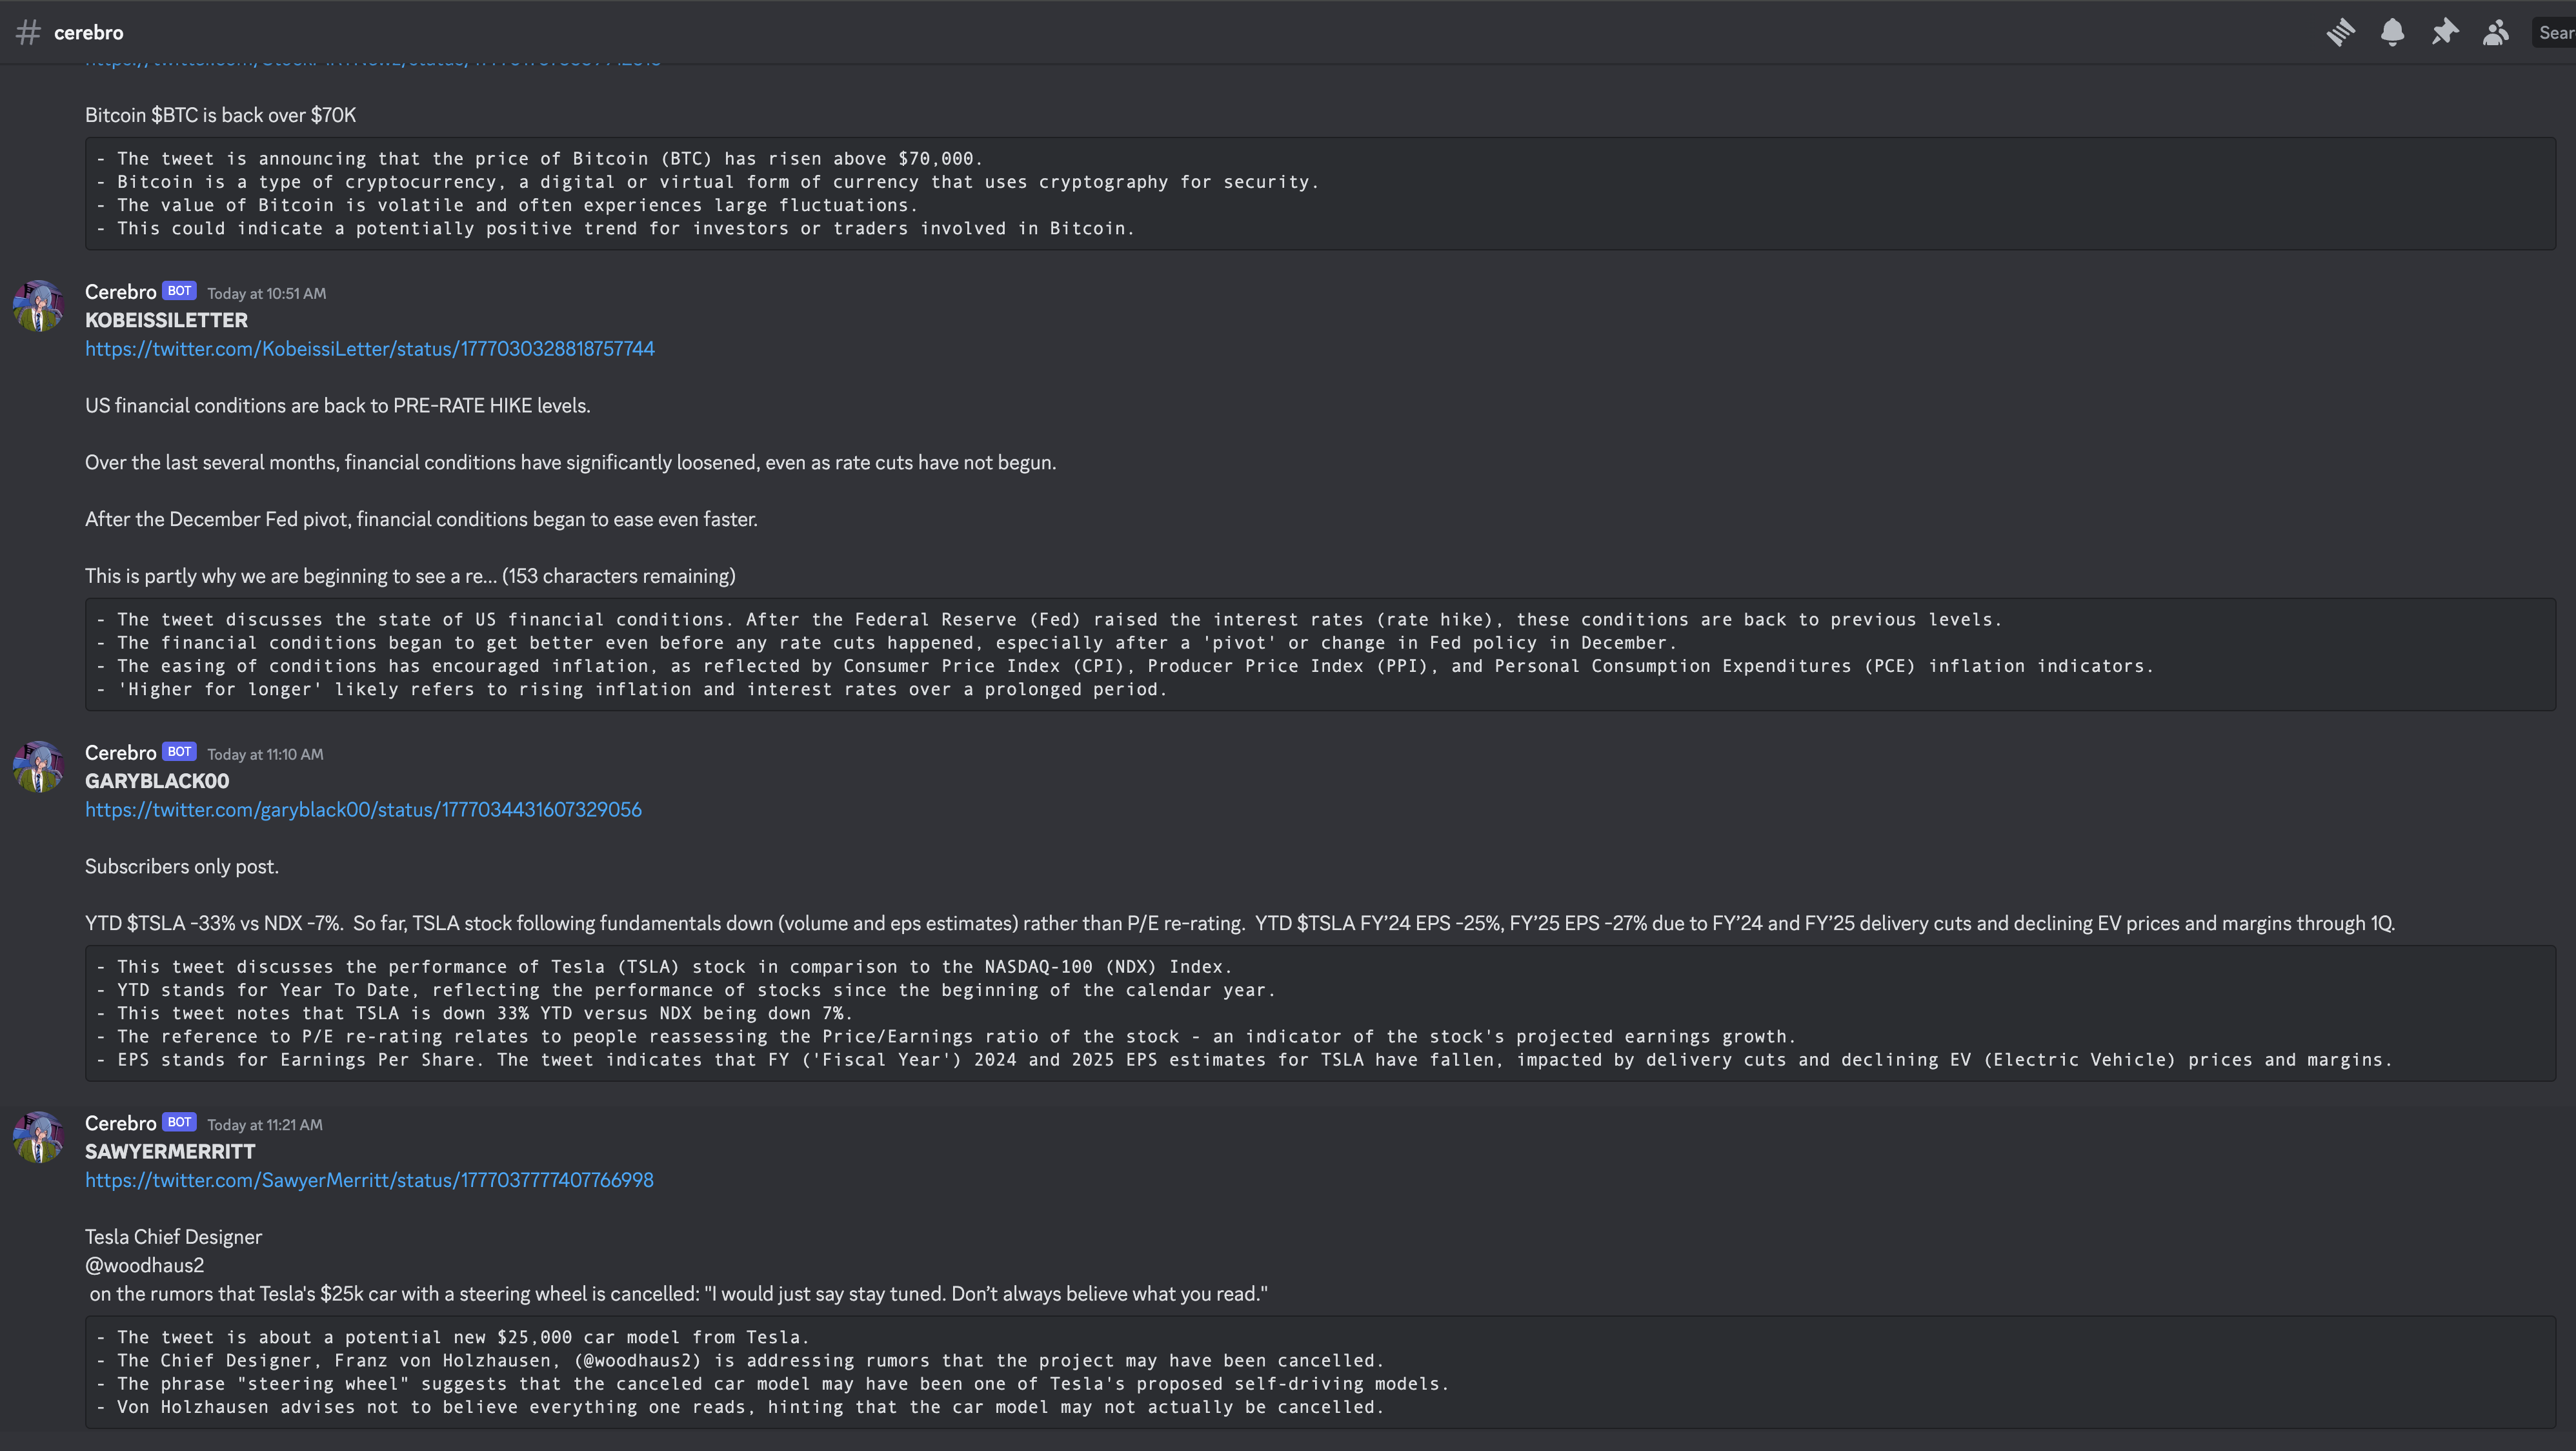Click the channel hashtag icon beside cerebro

click(28, 32)
